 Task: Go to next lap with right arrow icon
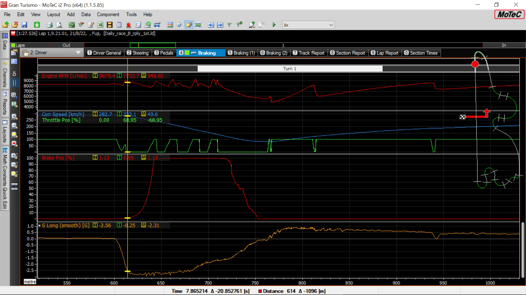pyautogui.click(x=220, y=25)
